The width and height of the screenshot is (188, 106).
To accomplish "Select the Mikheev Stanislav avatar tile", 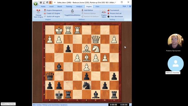I will tap(176, 64).
